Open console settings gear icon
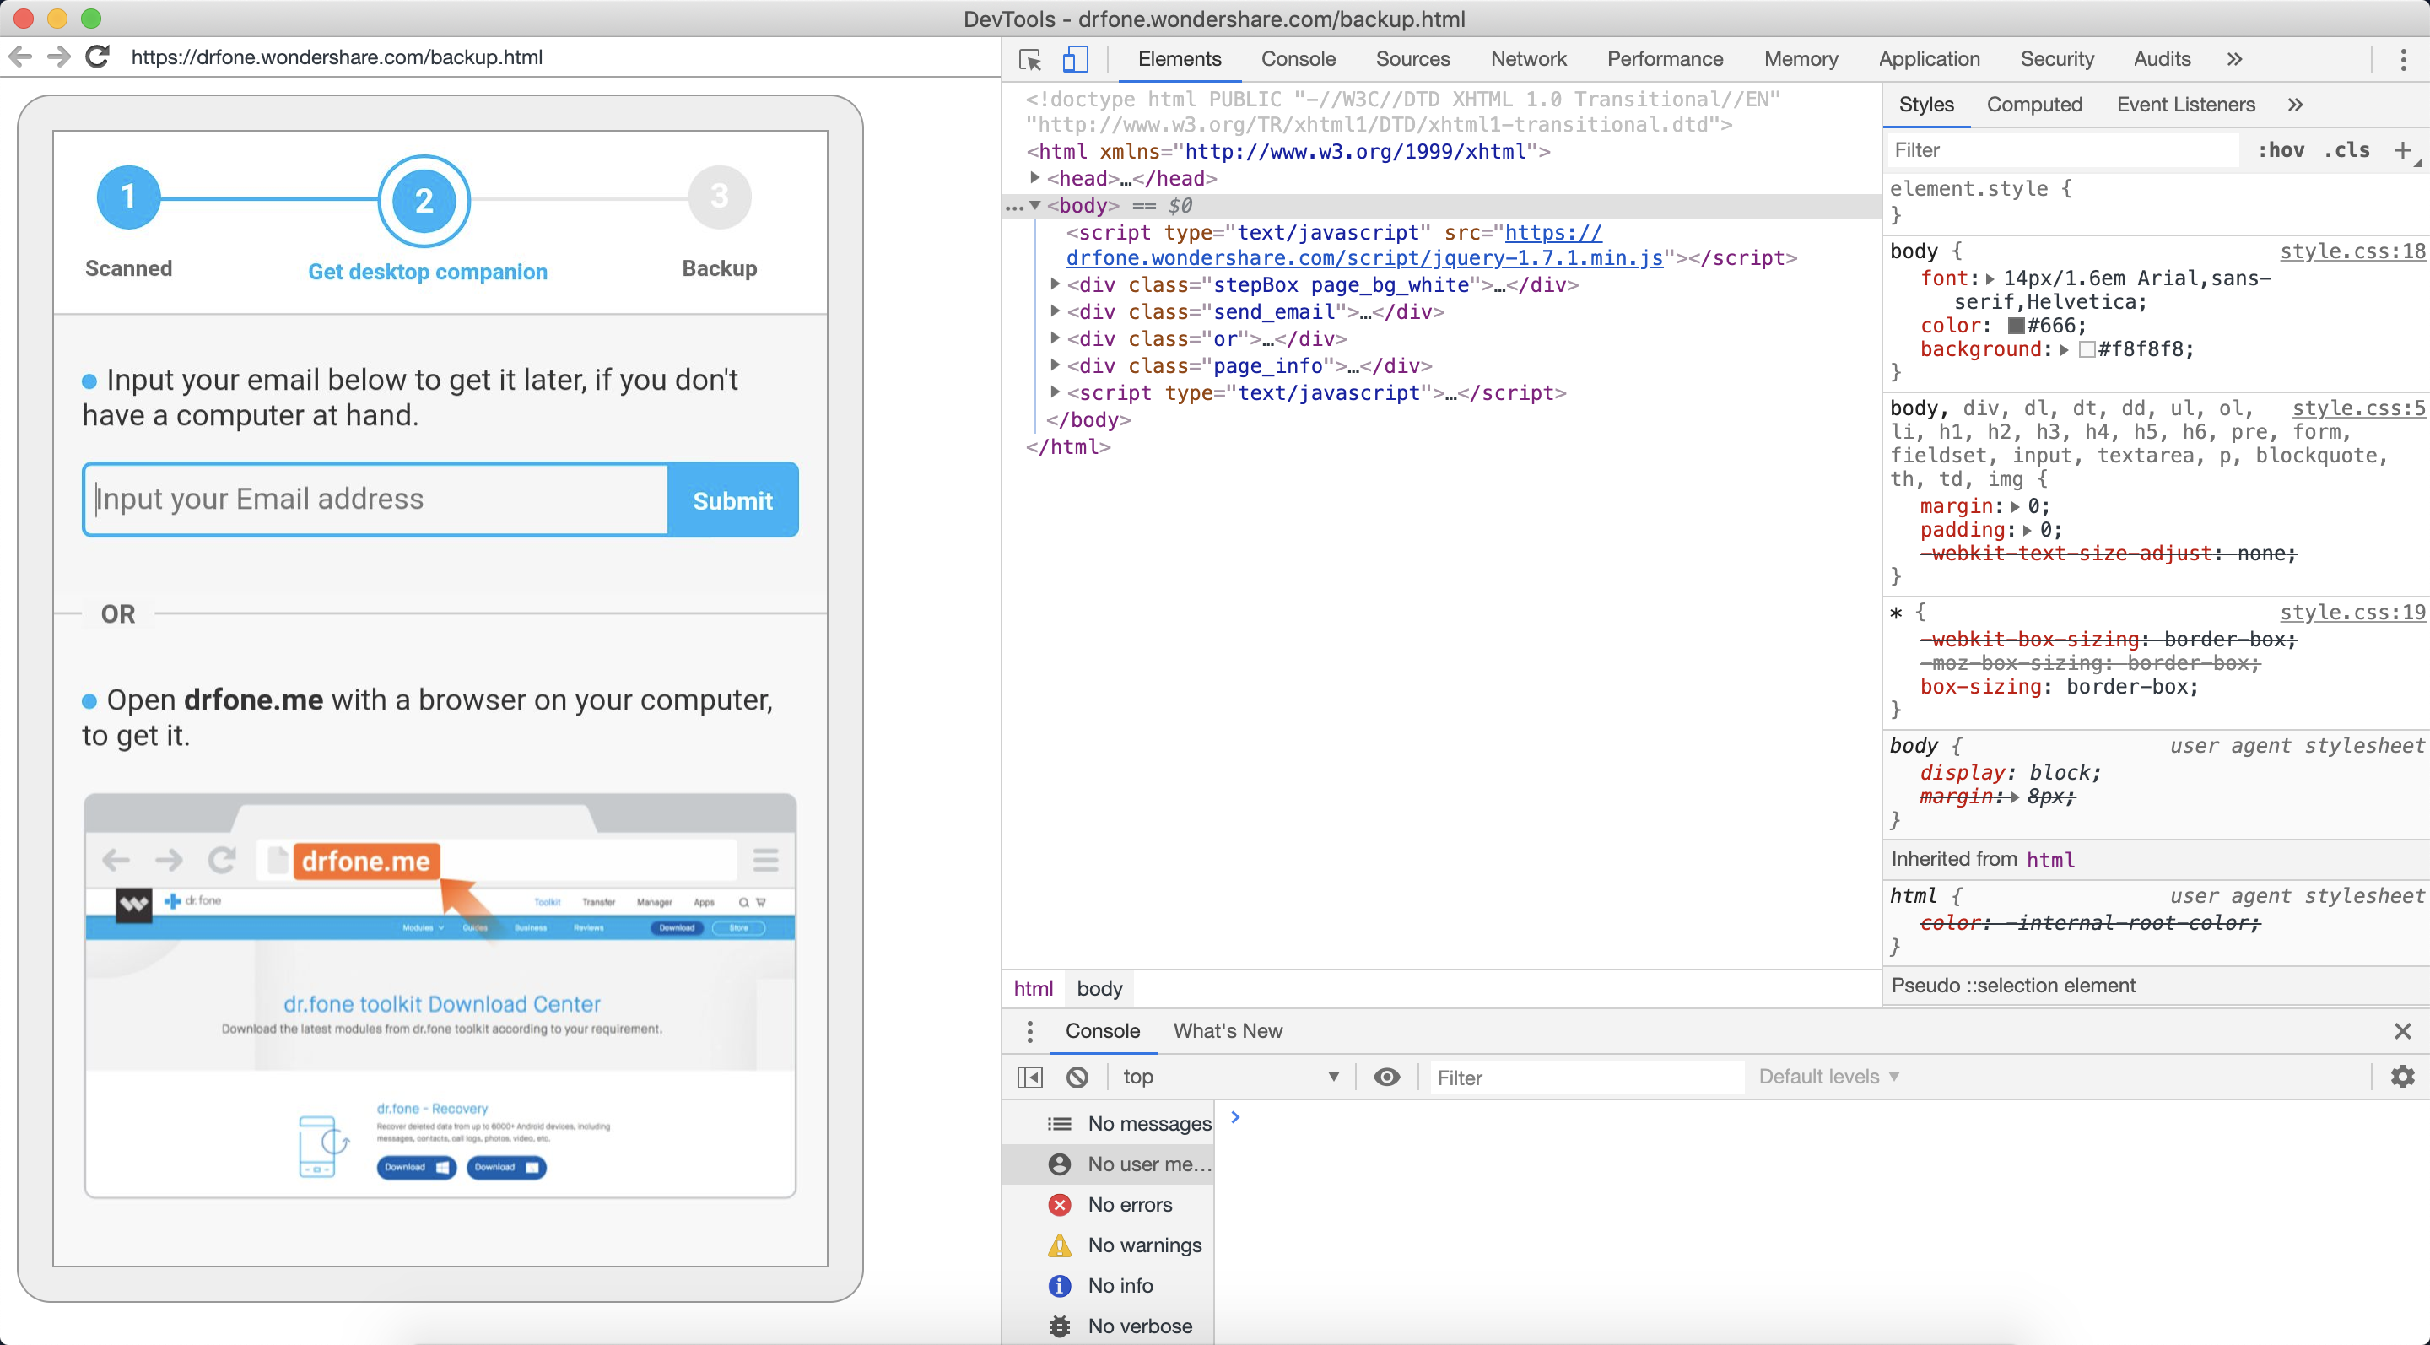This screenshot has width=2430, height=1345. click(x=2403, y=1078)
